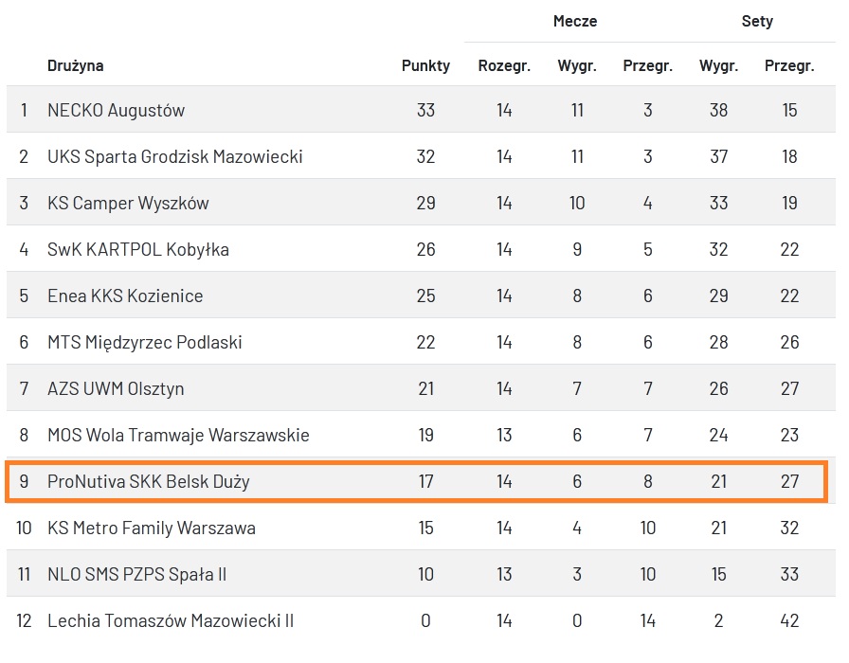Open AZS UWM Olsztyn team
Viewport: 849px width, 663px height.
tap(116, 388)
